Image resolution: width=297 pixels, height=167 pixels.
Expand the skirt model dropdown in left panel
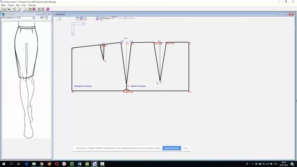pyautogui.click(x=33, y=18)
